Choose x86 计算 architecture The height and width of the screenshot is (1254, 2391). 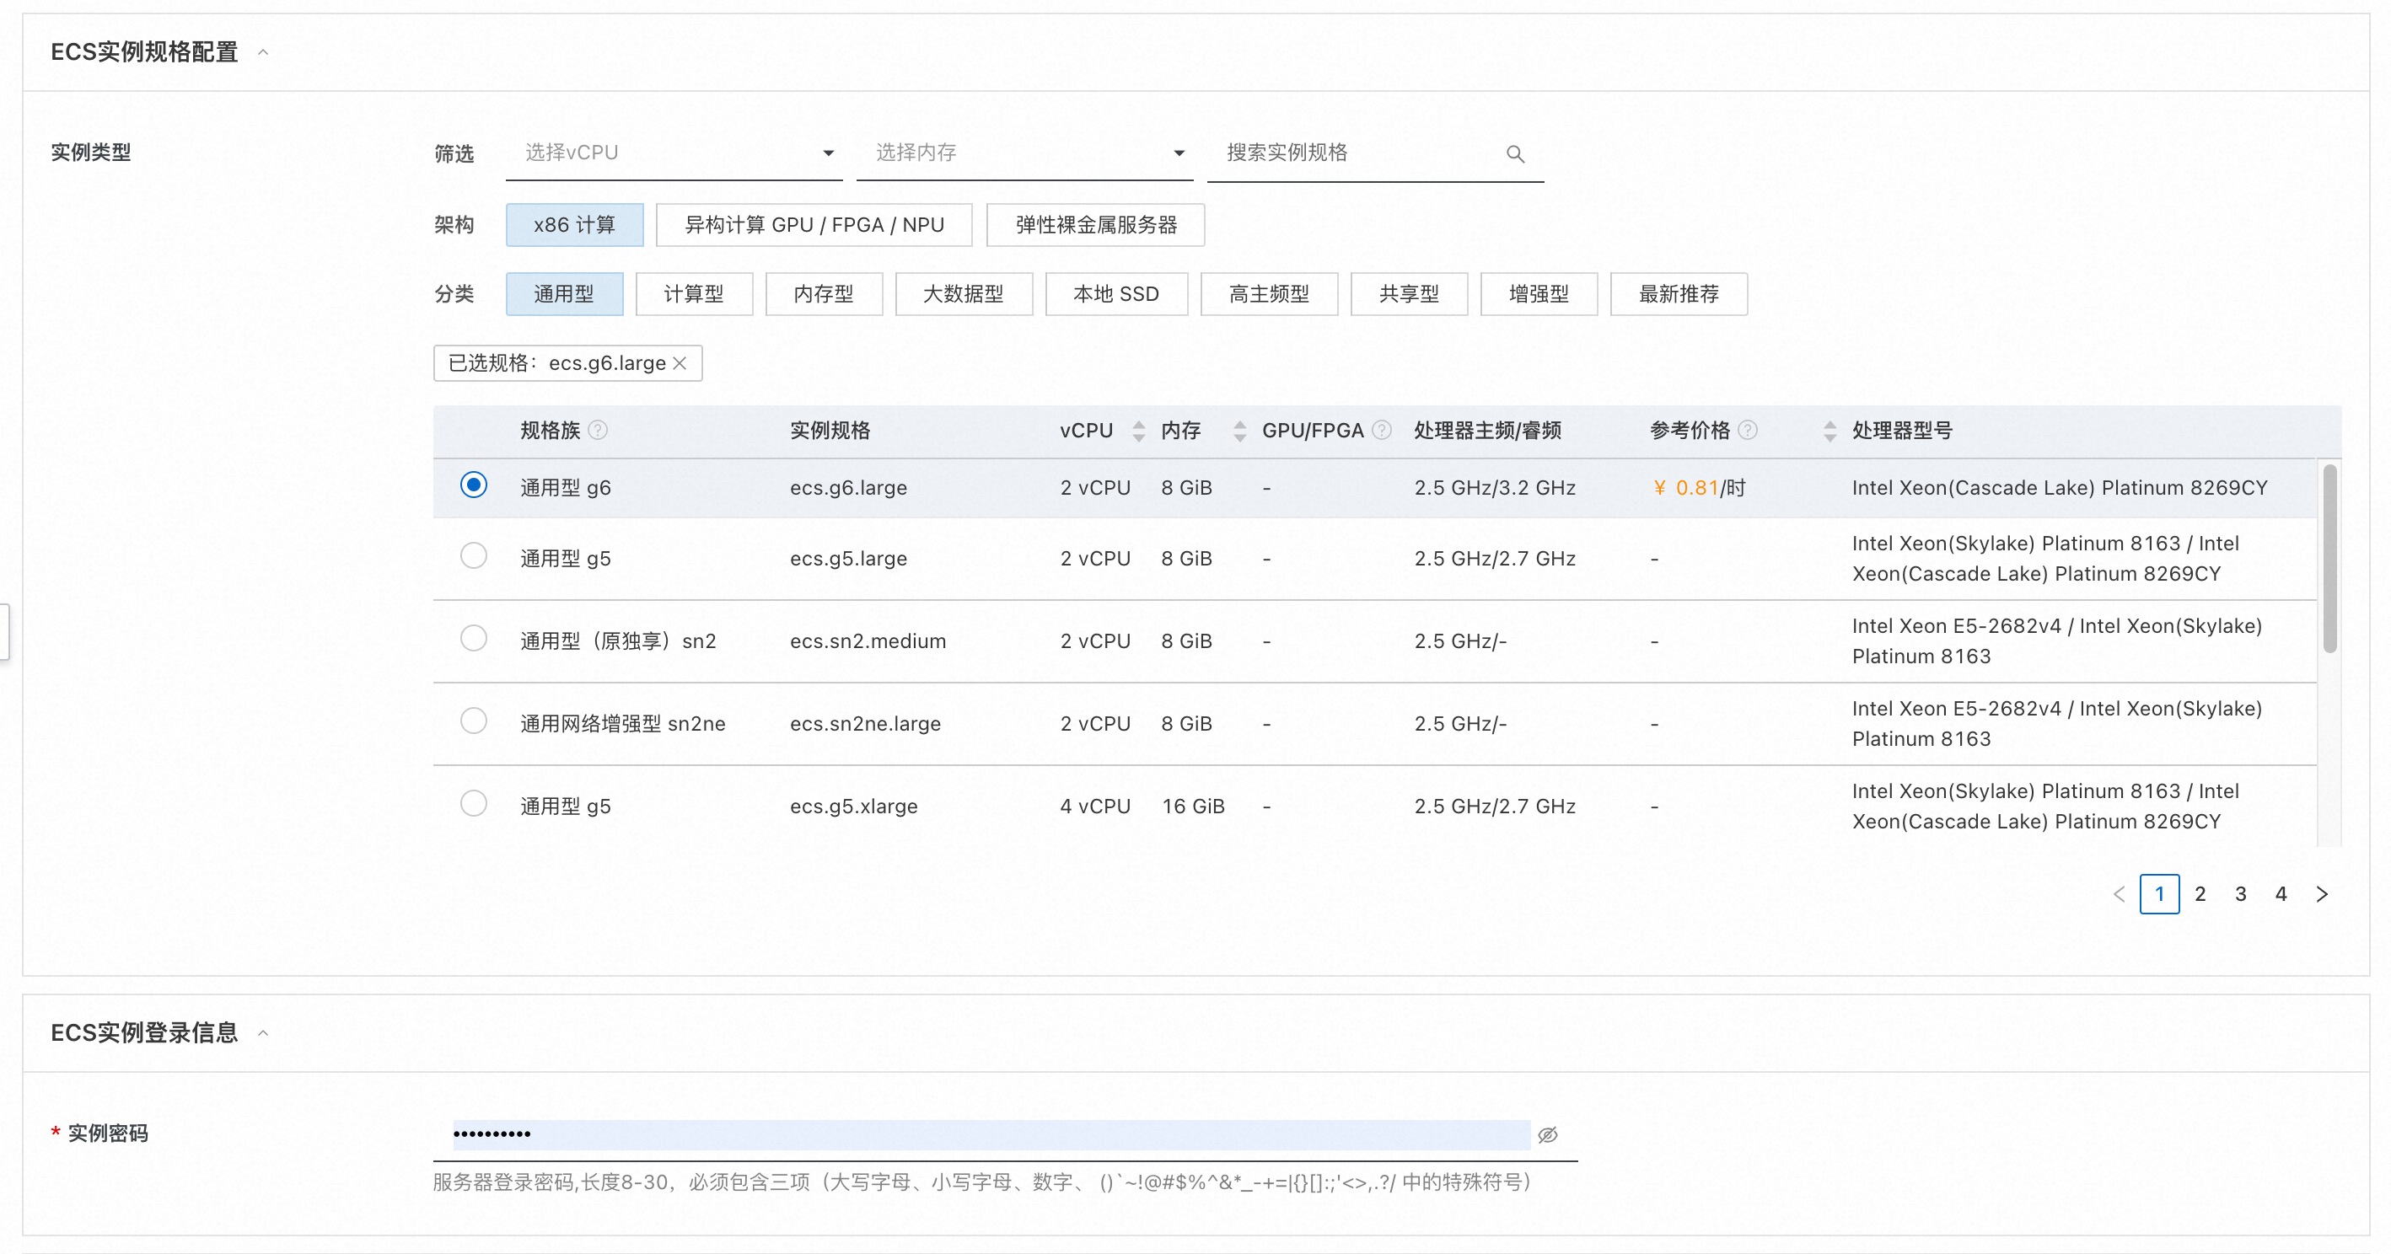574,224
